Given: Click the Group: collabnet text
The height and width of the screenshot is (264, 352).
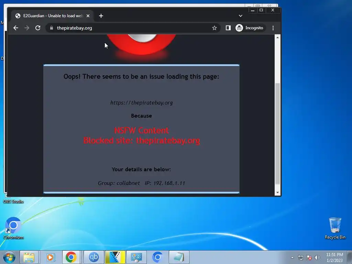Looking at the screenshot, I should (119, 183).
